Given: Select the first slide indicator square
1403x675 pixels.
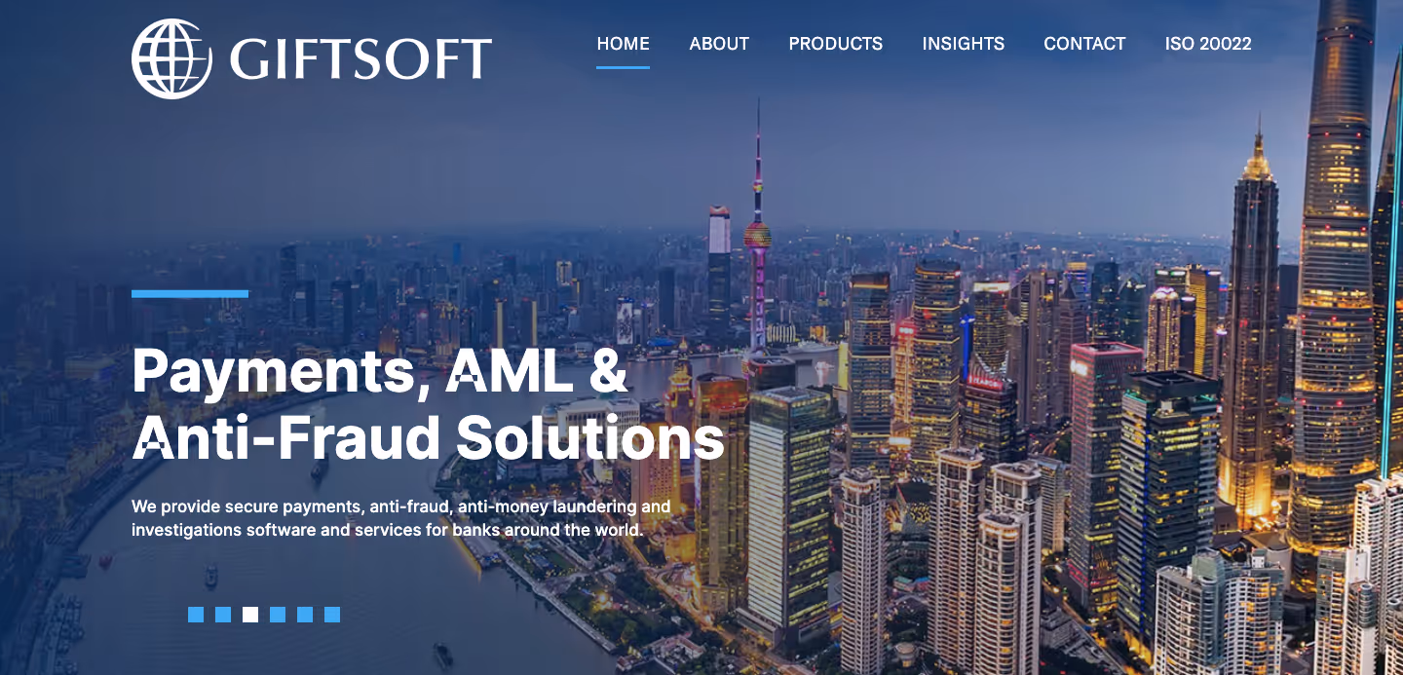Looking at the screenshot, I should point(196,615).
